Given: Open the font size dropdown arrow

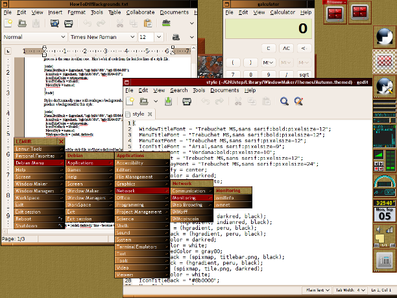Looking at the screenshot, I should tap(159, 37).
